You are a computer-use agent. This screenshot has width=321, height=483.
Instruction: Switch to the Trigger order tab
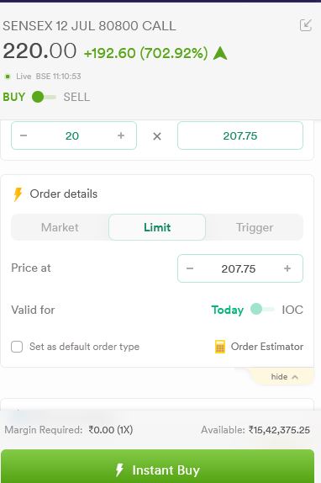click(x=255, y=227)
